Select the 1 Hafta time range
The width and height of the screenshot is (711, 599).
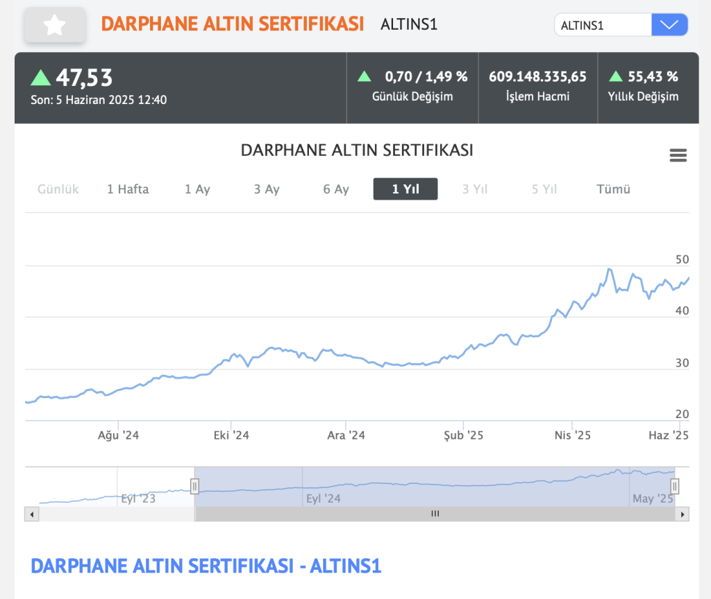point(128,189)
